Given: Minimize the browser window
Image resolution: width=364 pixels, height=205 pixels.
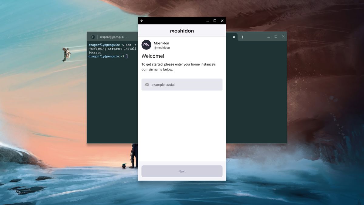Looking at the screenshot, I should coord(268,36).
